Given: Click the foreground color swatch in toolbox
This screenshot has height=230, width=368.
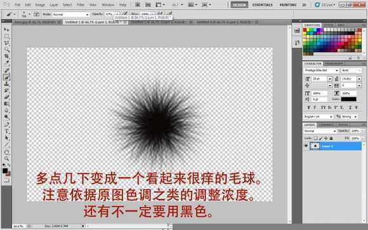Looking at the screenshot, I should click(x=5, y=170).
